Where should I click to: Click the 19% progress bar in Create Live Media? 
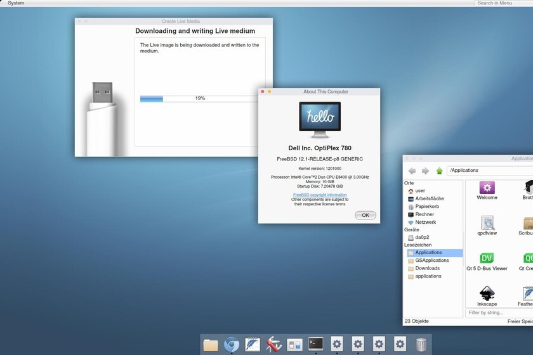click(x=199, y=98)
